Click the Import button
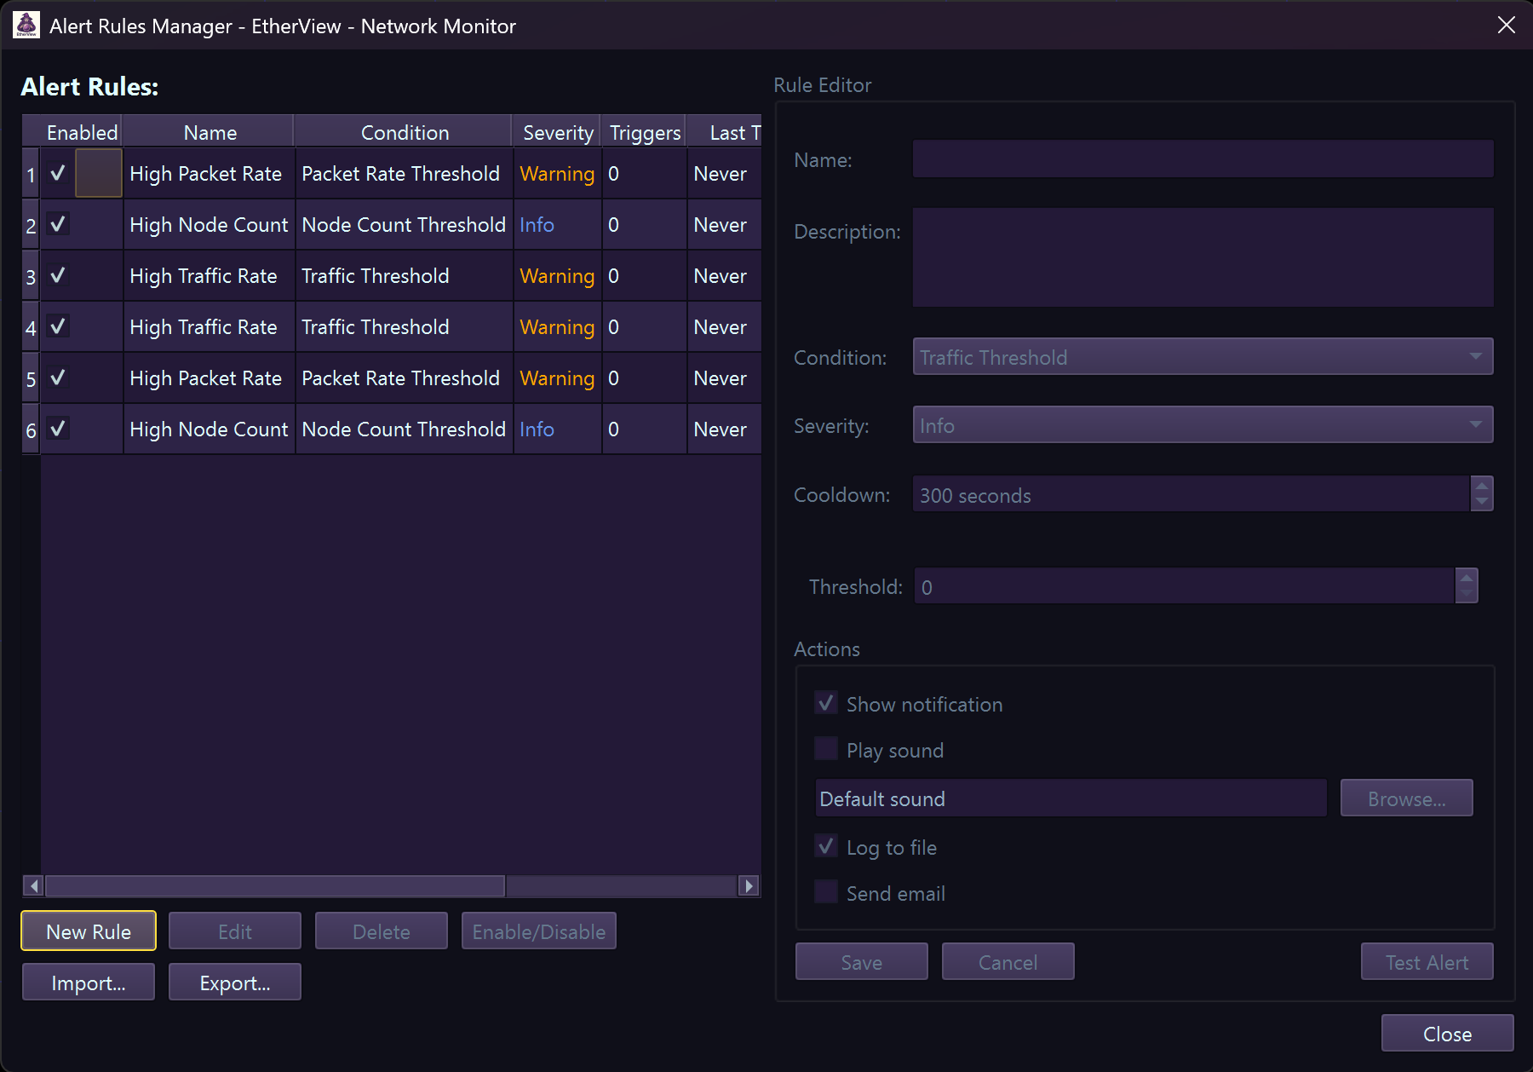 pos(88,982)
